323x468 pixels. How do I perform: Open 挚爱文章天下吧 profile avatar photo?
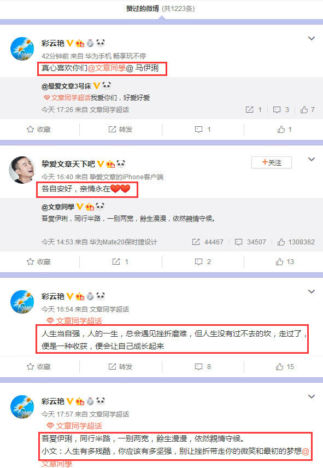coord(22,170)
